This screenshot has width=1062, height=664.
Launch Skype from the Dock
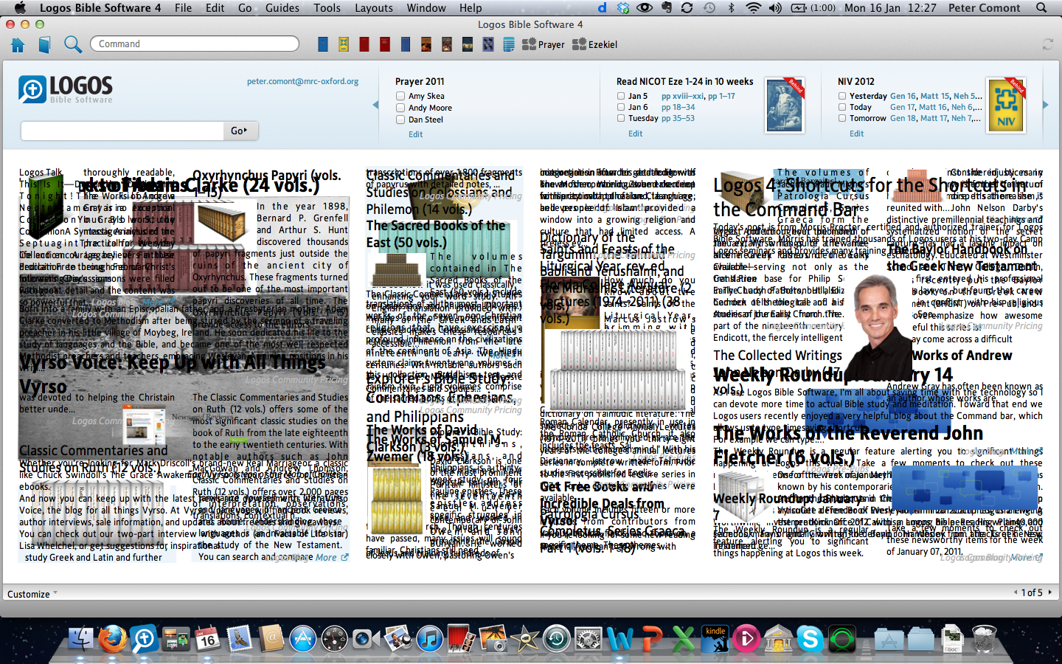[x=810, y=639]
